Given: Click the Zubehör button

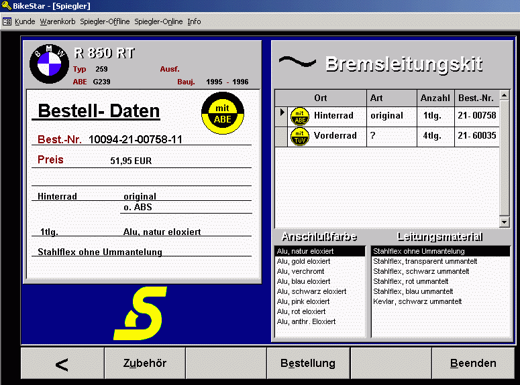Looking at the screenshot, I should (145, 363).
